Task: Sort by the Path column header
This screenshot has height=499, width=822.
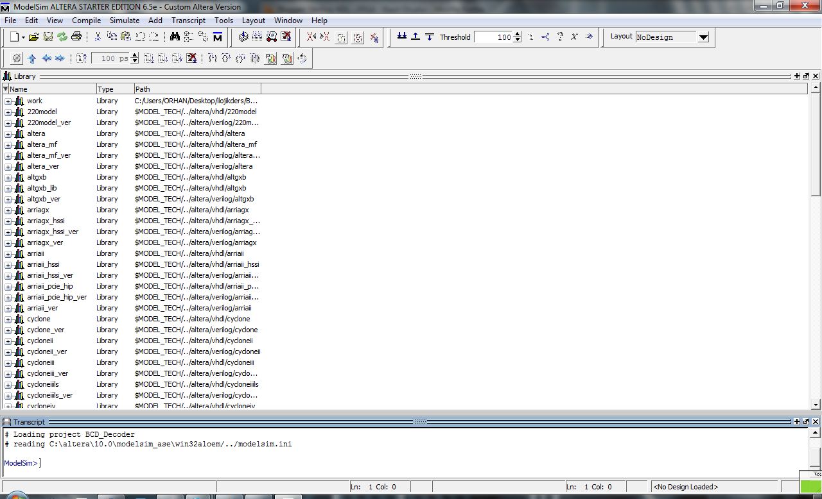Action: point(197,89)
